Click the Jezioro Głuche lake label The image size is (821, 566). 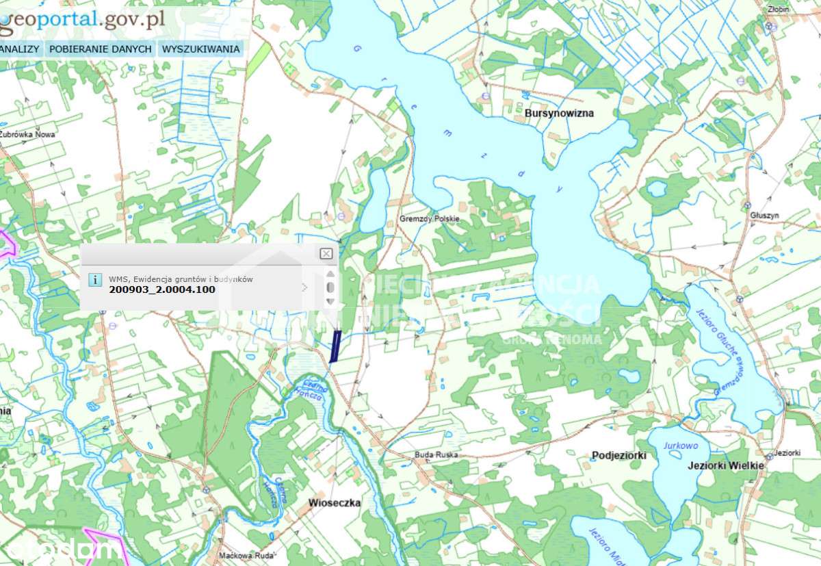pos(718,331)
